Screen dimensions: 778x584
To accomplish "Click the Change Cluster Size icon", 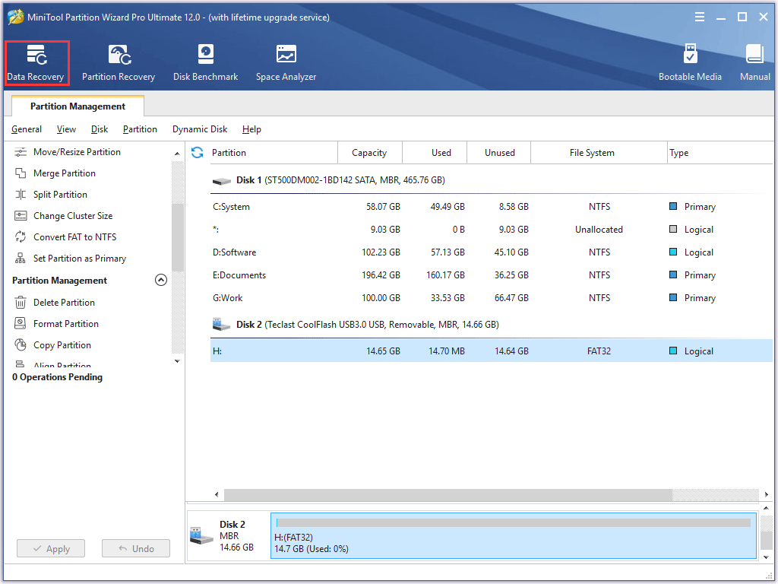I will pyautogui.click(x=21, y=216).
